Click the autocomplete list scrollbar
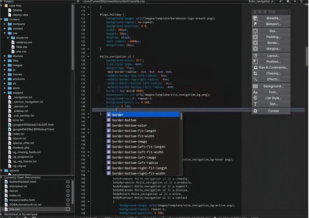The height and width of the screenshot is (218, 309). tap(181, 116)
